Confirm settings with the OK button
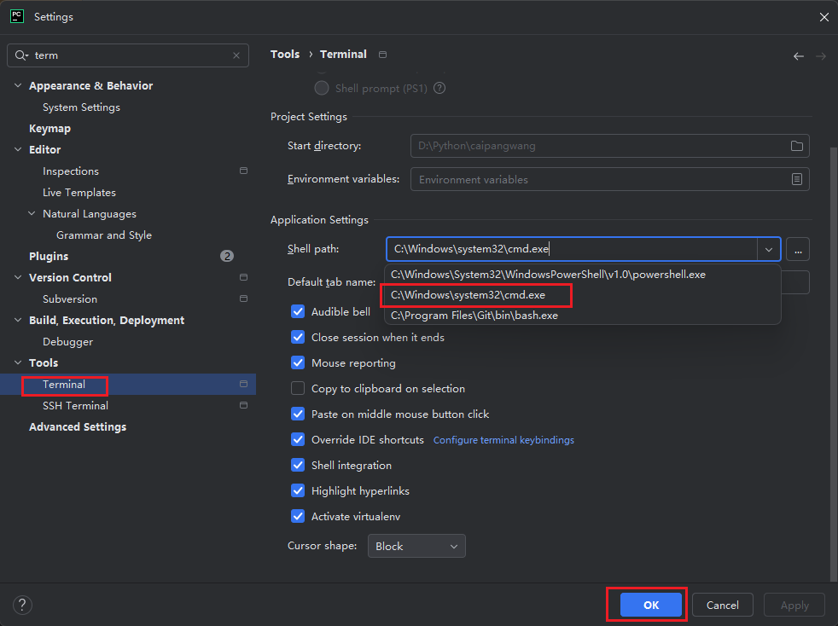Viewport: 838px width, 626px height. click(x=651, y=605)
